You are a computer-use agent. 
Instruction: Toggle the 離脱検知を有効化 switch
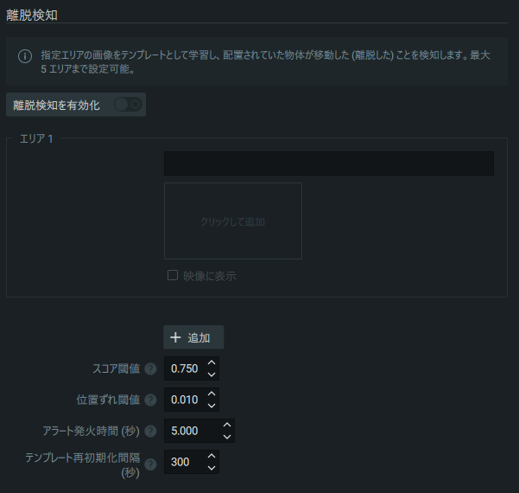pyautogui.click(x=128, y=105)
